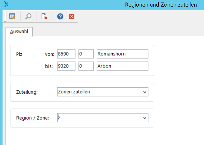Expand the Zuteilung dropdown arrow

click(145, 92)
